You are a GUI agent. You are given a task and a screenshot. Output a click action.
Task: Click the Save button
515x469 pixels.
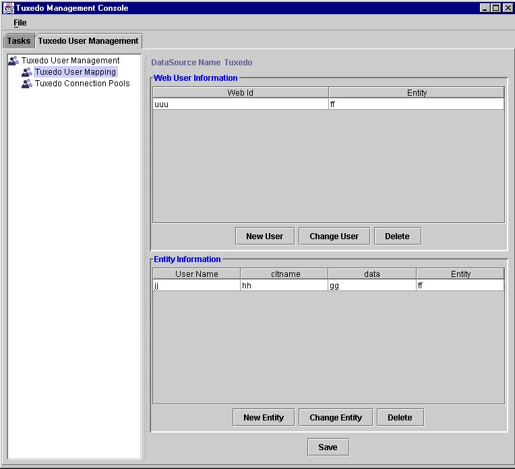[x=328, y=447]
